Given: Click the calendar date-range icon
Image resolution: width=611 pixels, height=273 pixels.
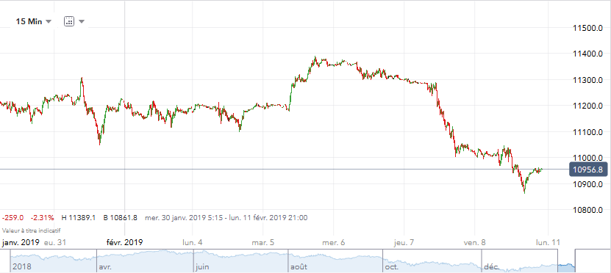Looking at the screenshot, I should click(69, 21).
